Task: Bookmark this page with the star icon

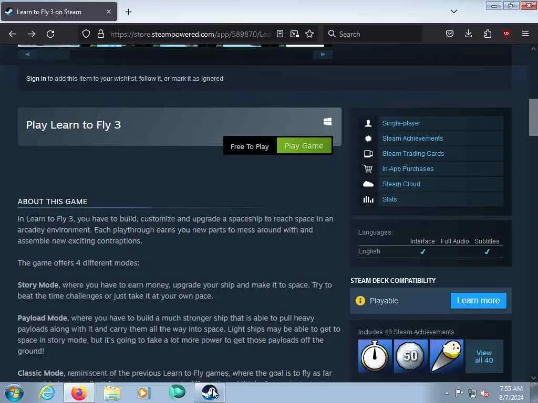Action: pyautogui.click(x=309, y=34)
